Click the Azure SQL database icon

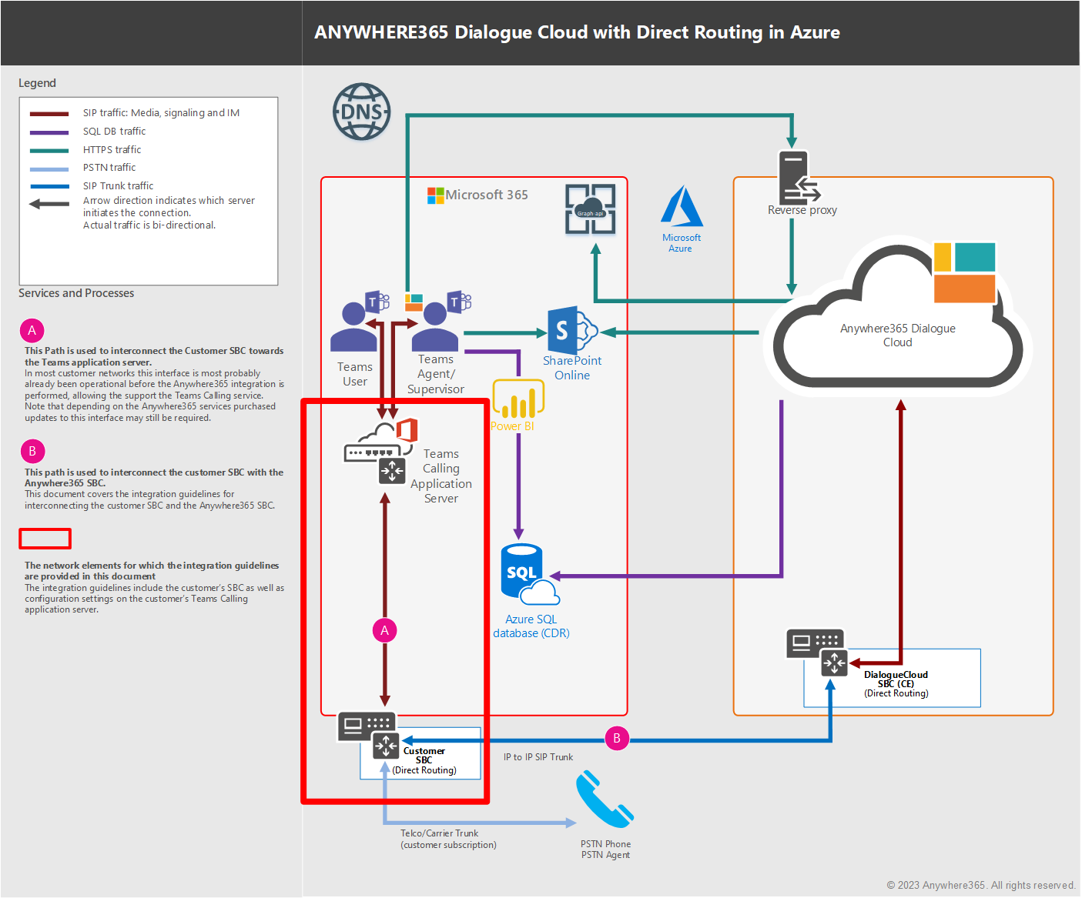(x=530, y=574)
